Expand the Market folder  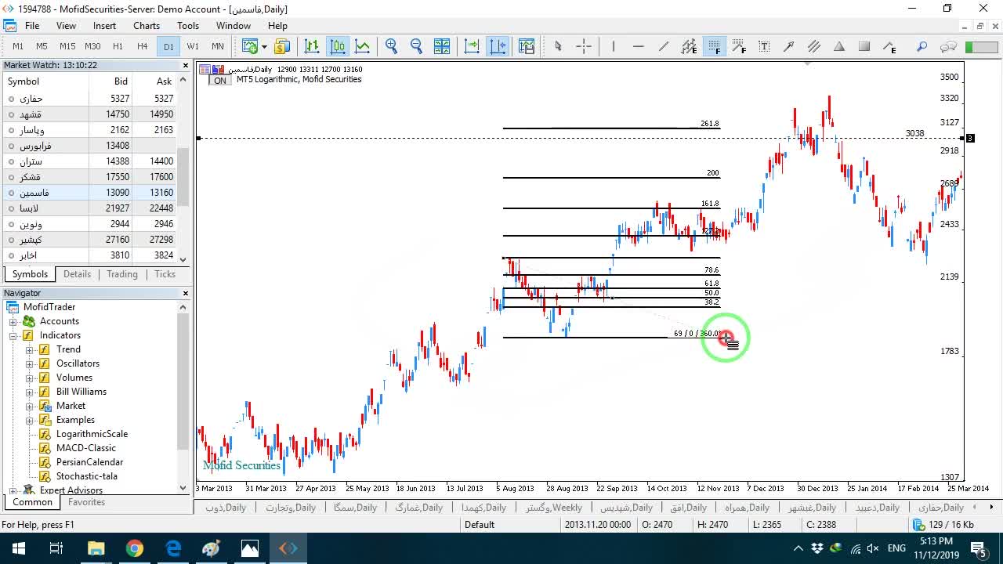(30, 406)
